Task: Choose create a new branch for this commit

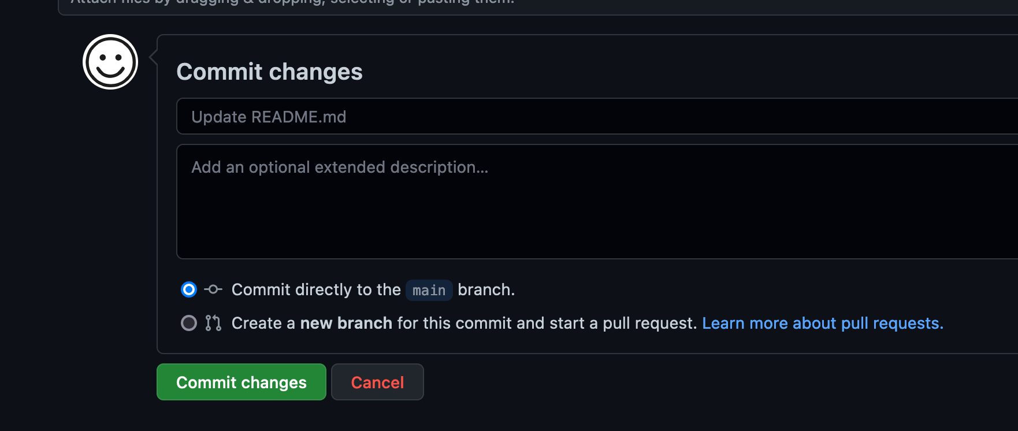Action: click(x=188, y=323)
